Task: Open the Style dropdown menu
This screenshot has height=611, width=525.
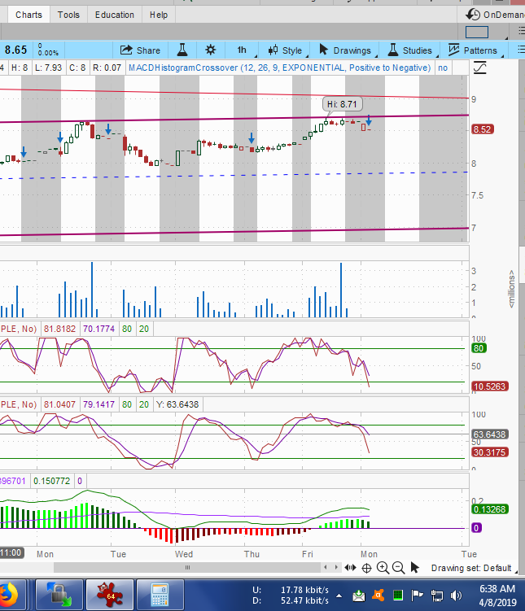Action: (285, 50)
